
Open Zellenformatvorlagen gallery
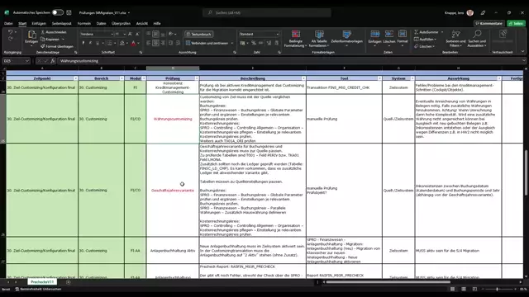click(346, 38)
